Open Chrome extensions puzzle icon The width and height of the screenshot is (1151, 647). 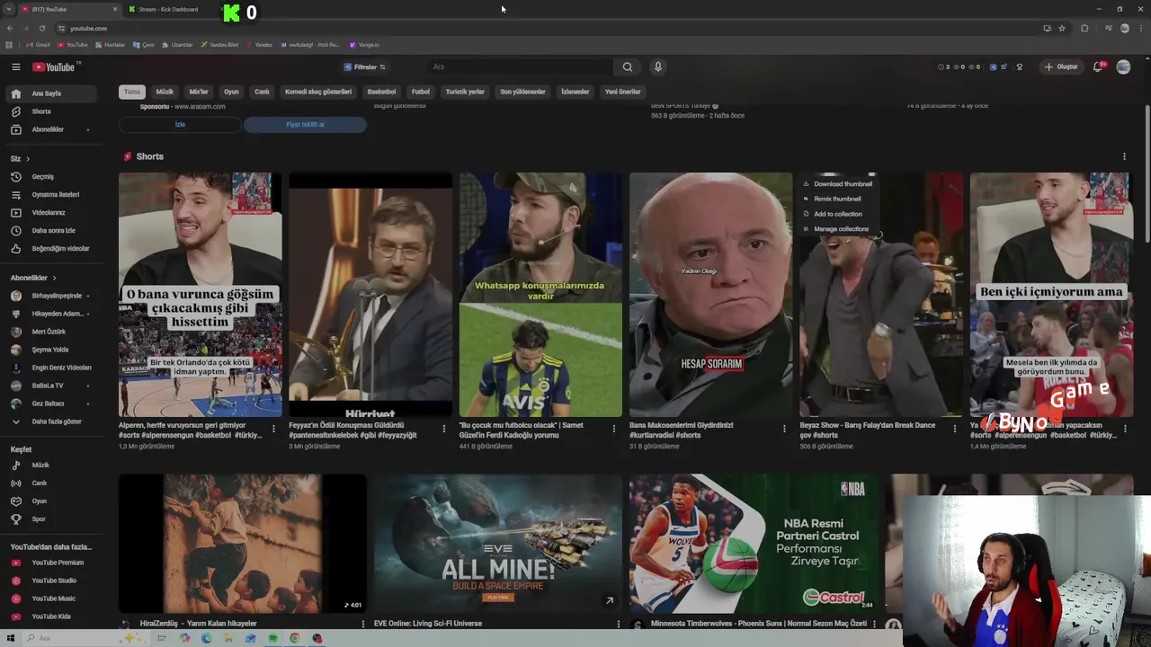click(x=1084, y=28)
